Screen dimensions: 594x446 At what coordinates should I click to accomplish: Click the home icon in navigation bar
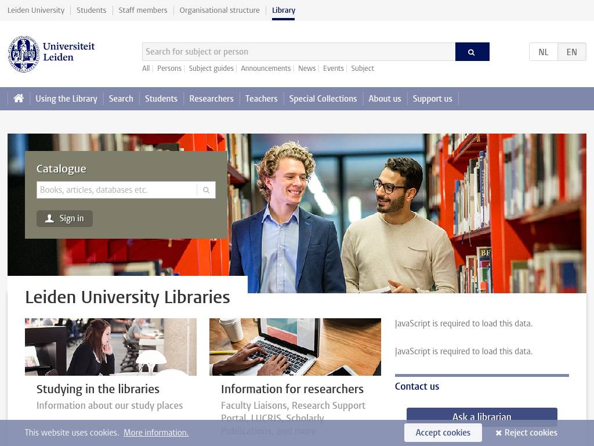click(19, 99)
